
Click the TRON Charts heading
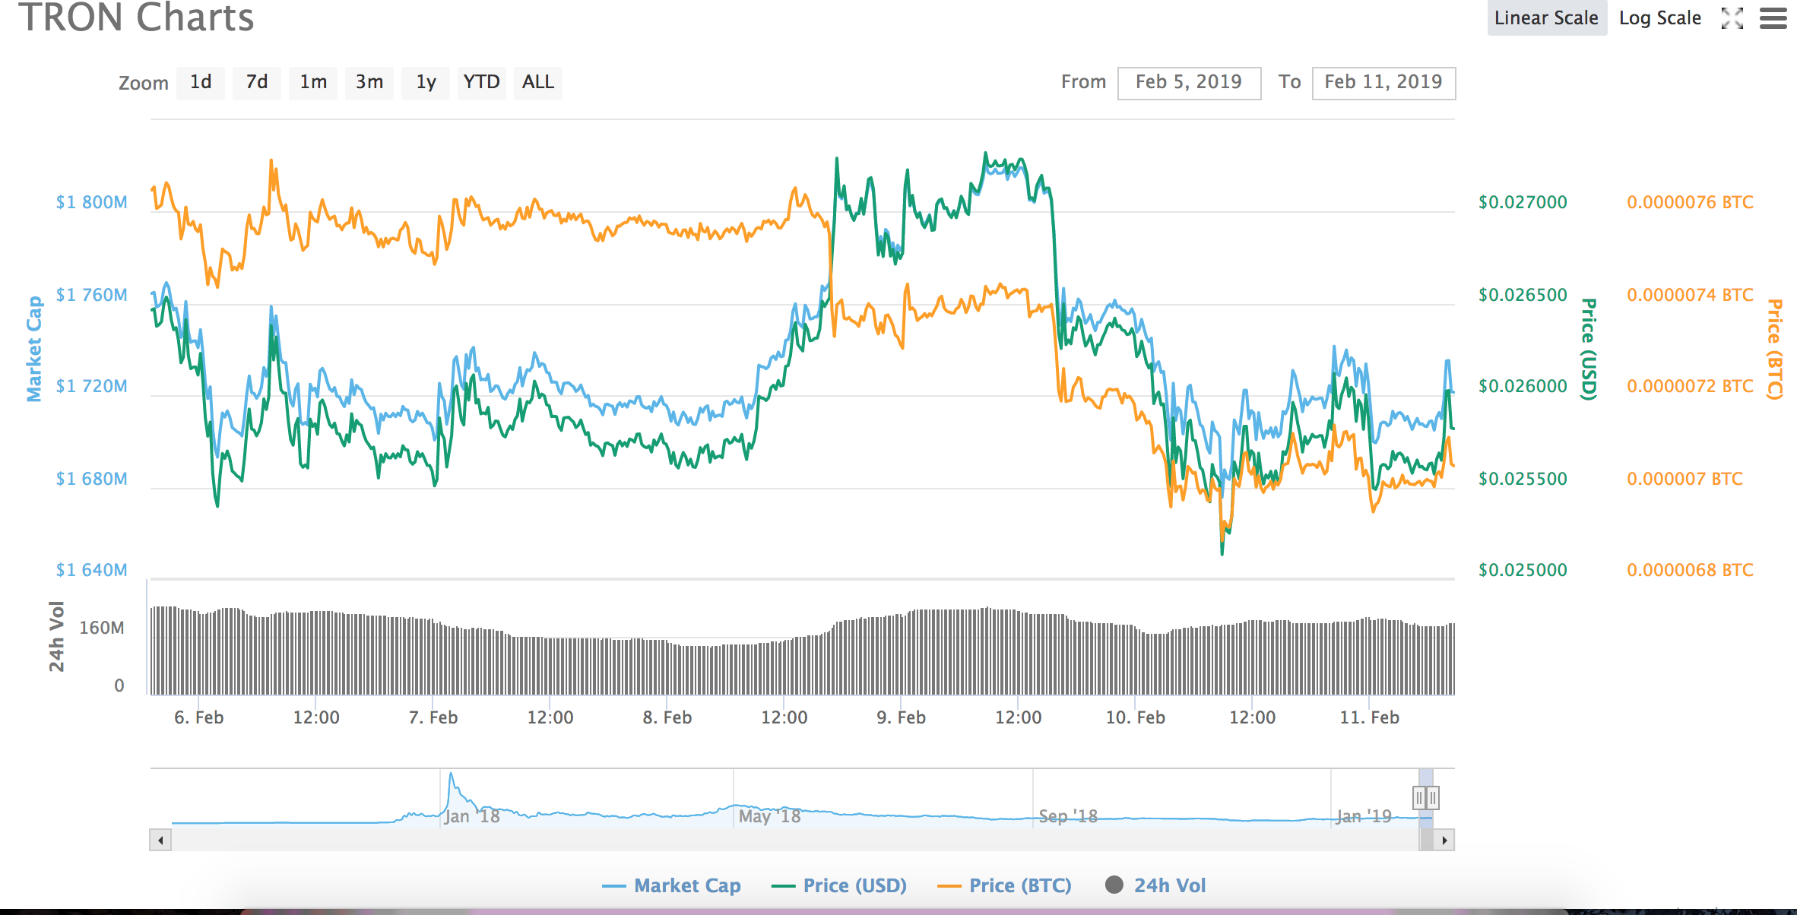click(x=136, y=17)
